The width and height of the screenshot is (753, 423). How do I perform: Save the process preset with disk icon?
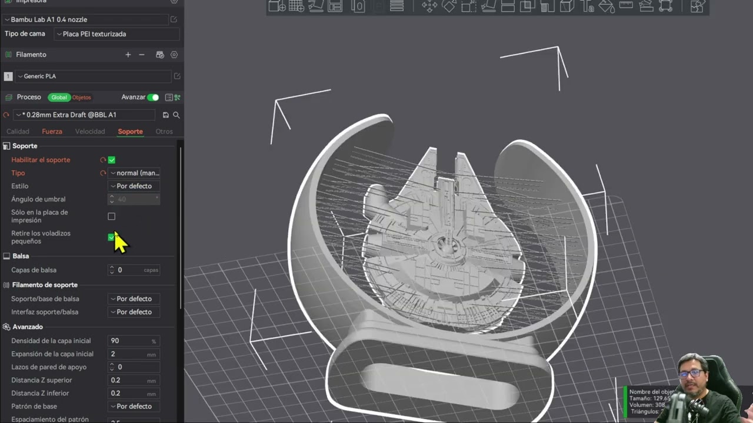[x=165, y=115]
